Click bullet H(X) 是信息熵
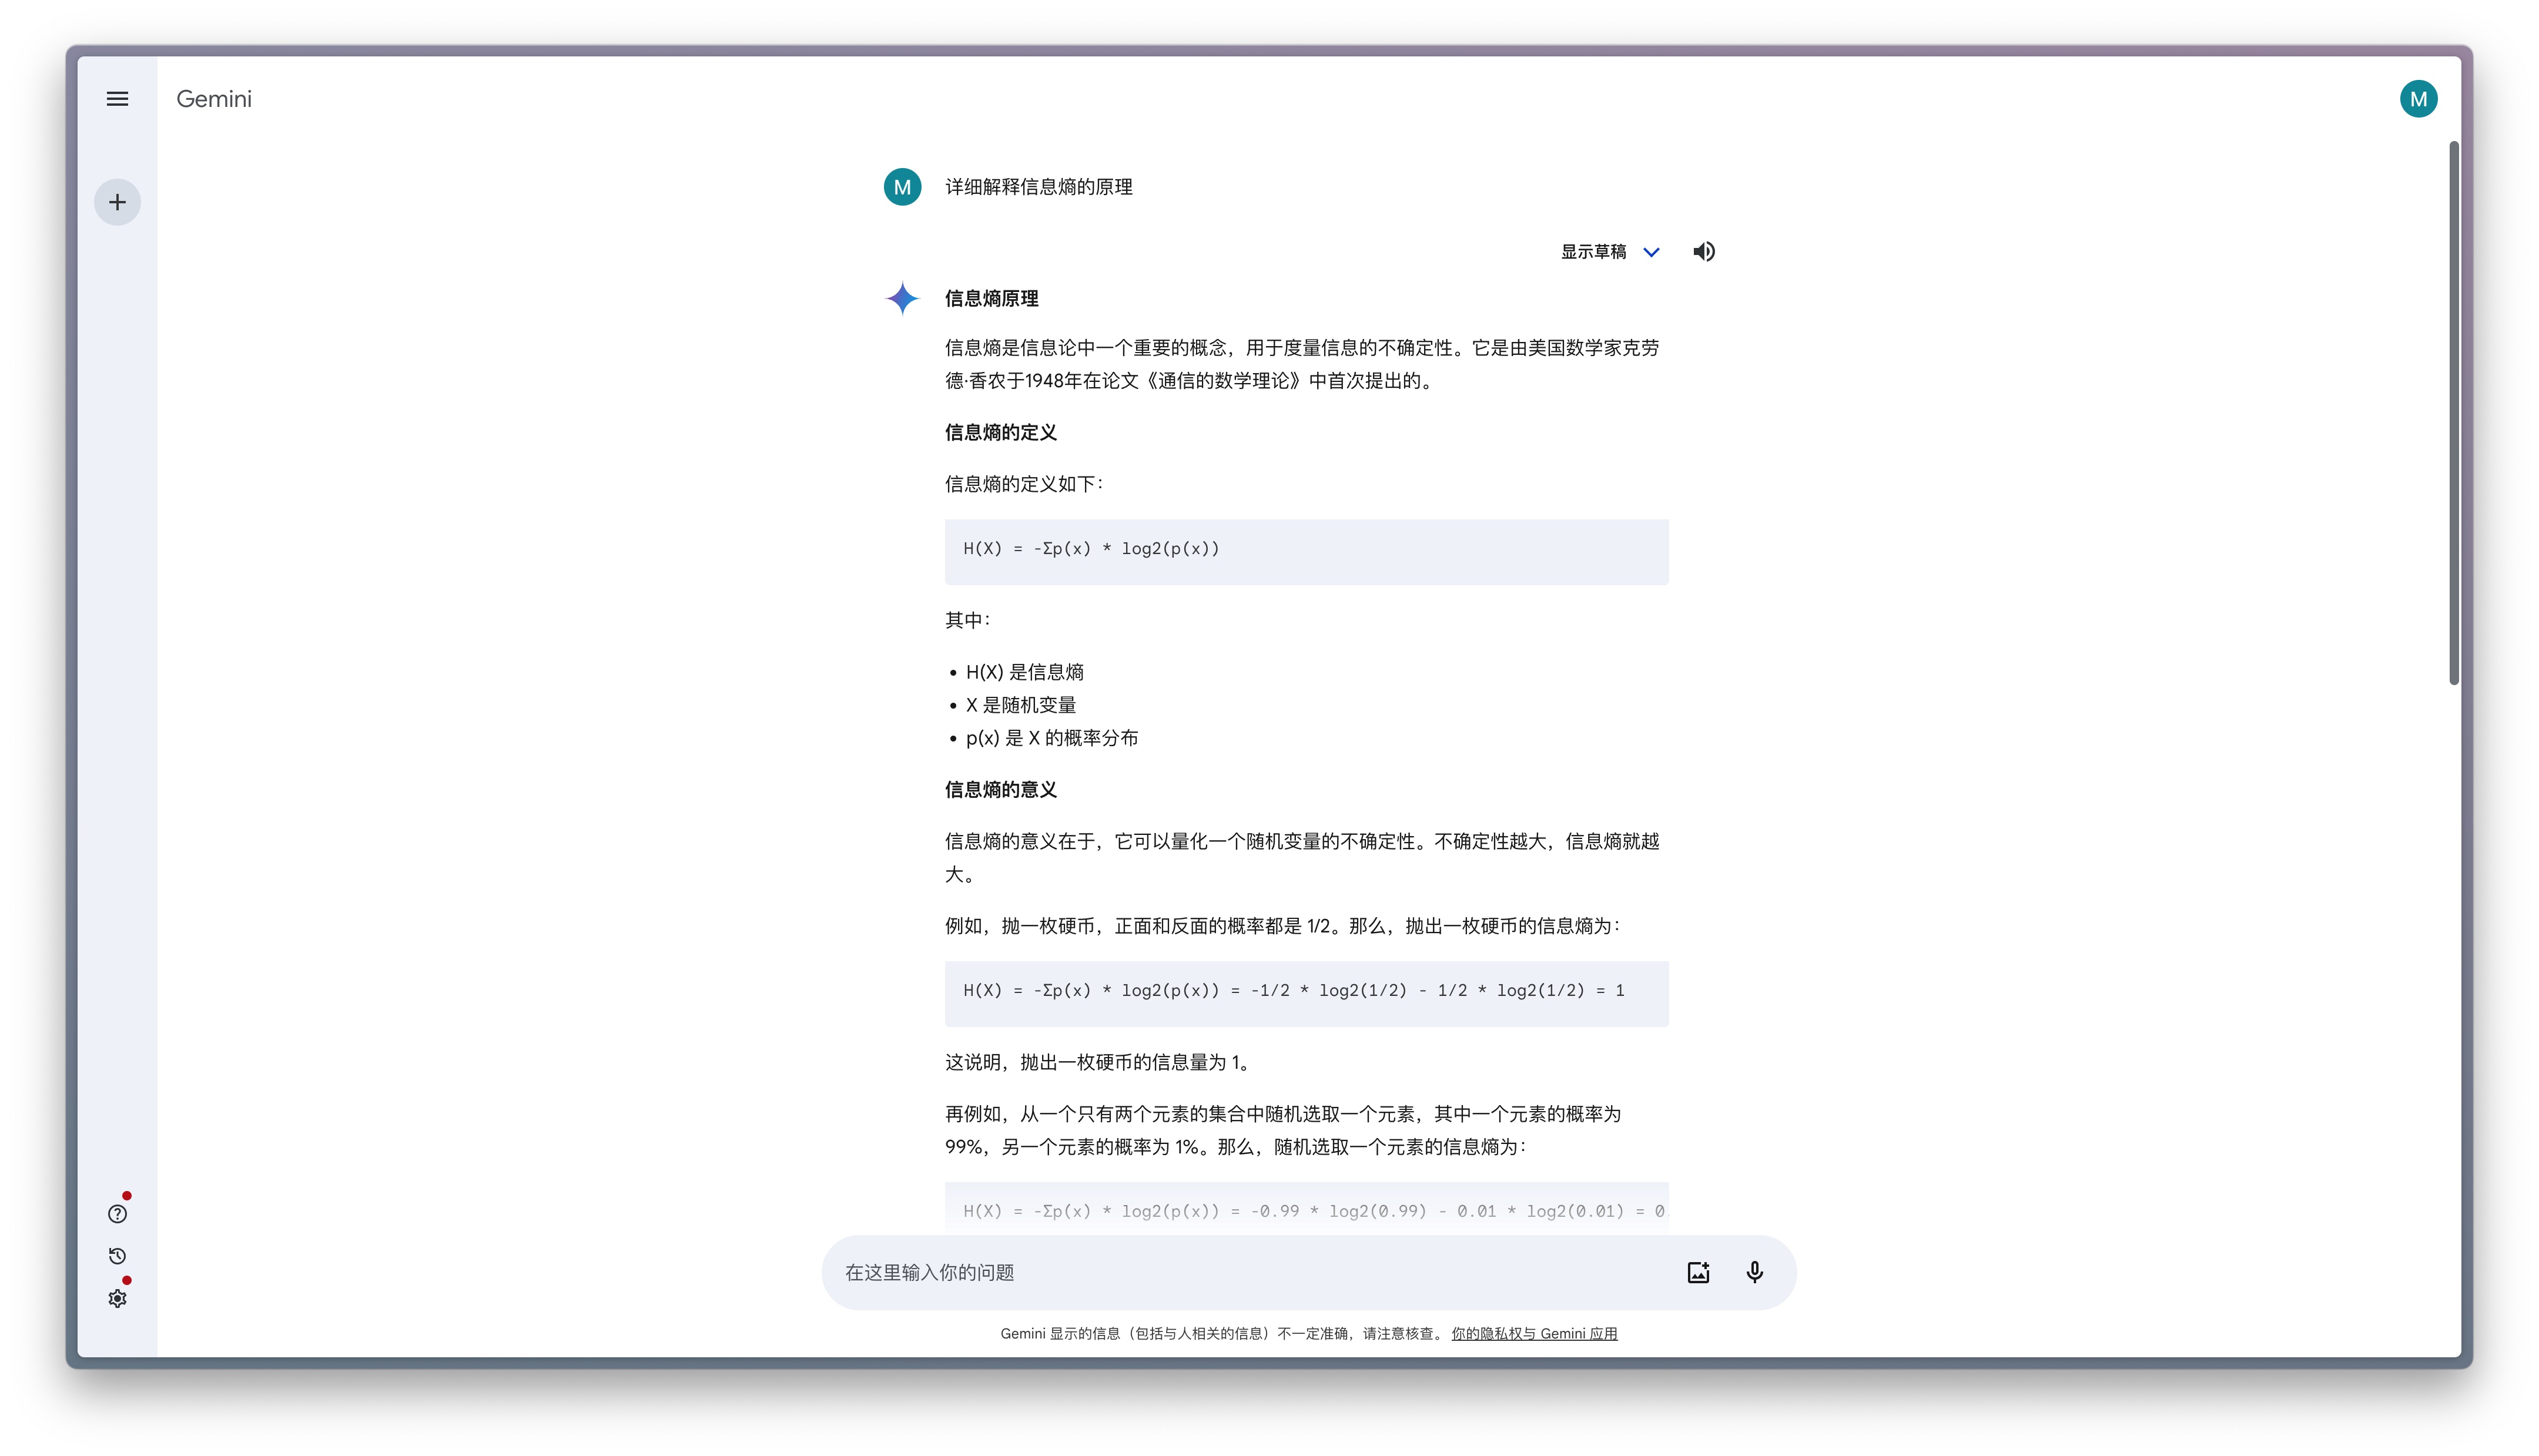This screenshot has height=1456, width=2539. click(x=1024, y=672)
